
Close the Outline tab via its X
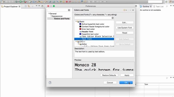[151, 6]
